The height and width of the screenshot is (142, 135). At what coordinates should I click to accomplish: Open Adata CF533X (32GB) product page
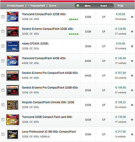(35, 44)
